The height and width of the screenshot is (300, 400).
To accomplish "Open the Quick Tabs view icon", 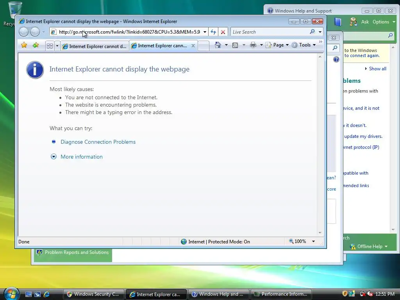I will [x=50, y=46].
